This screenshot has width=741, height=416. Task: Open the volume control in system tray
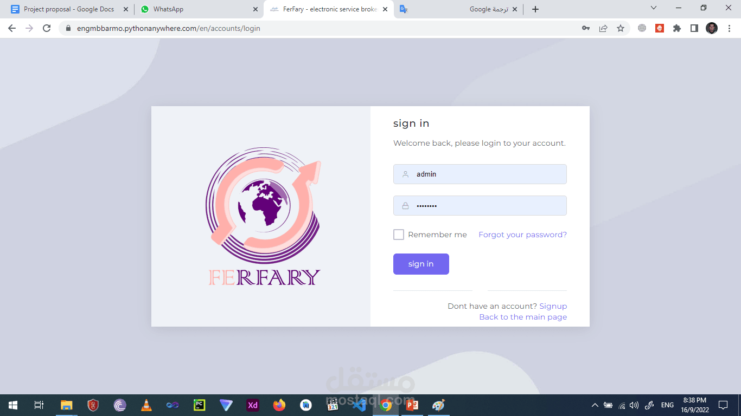634,405
